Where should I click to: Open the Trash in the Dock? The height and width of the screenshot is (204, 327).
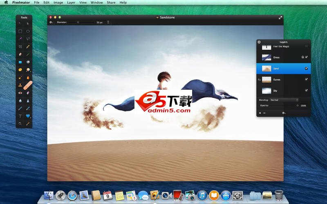tap(279, 195)
